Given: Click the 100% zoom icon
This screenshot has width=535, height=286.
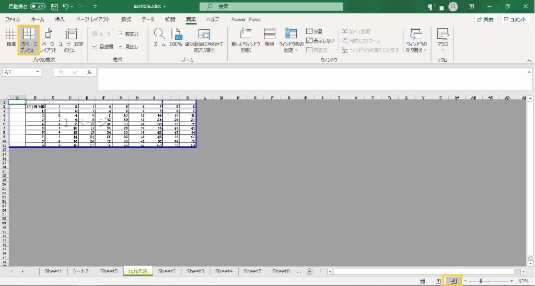Looking at the screenshot, I should [176, 38].
